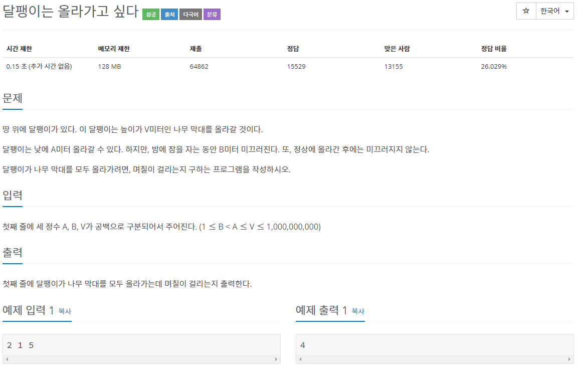Click the 예제 출력 1 heading
The height and width of the screenshot is (368, 580).
pyautogui.click(x=321, y=310)
